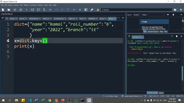Run the current cell

pos(32,10)
